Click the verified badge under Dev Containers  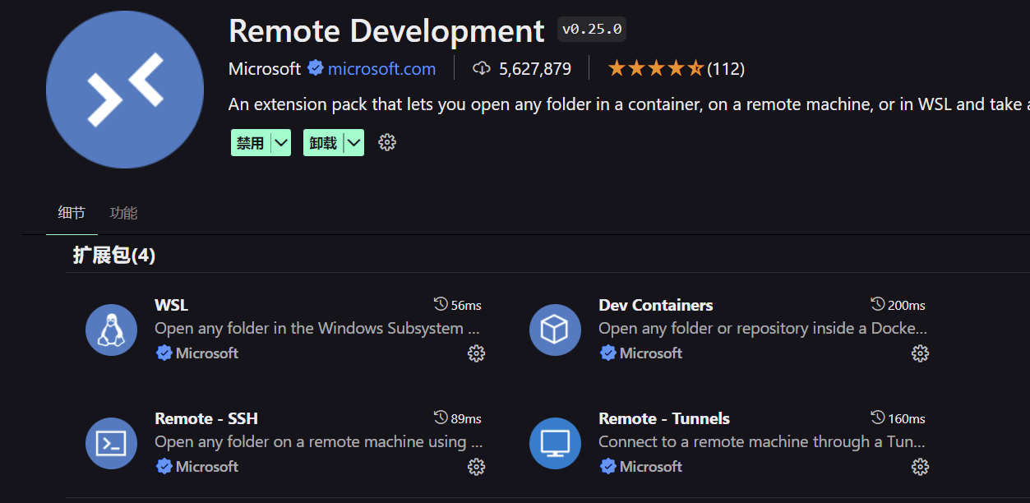pyautogui.click(x=607, y=353)
